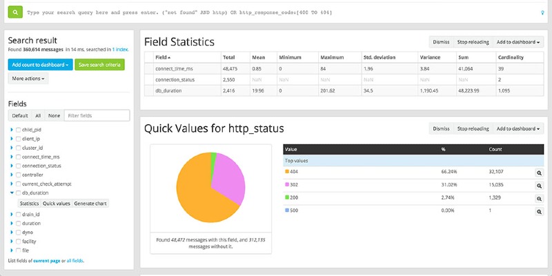
Task: Tick the connection_status field checkbox
Action: 19,166
